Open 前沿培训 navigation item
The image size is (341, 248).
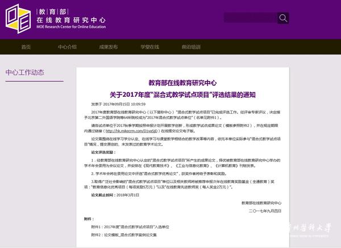(192, 47)
